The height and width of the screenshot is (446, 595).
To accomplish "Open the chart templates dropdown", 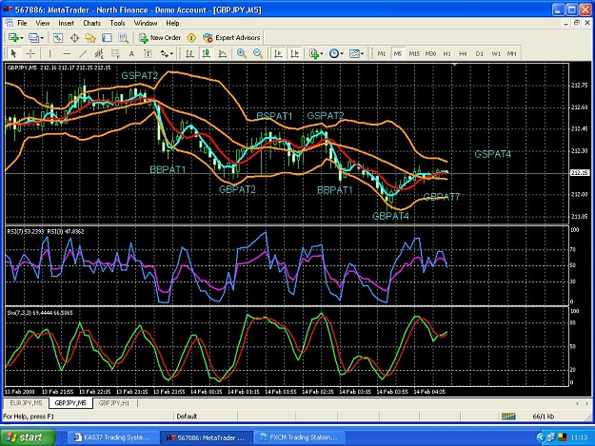I will (x=356, y=54).
